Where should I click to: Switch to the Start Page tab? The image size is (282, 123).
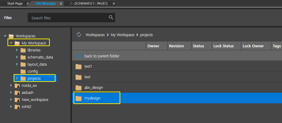click(x=15, y=3)
